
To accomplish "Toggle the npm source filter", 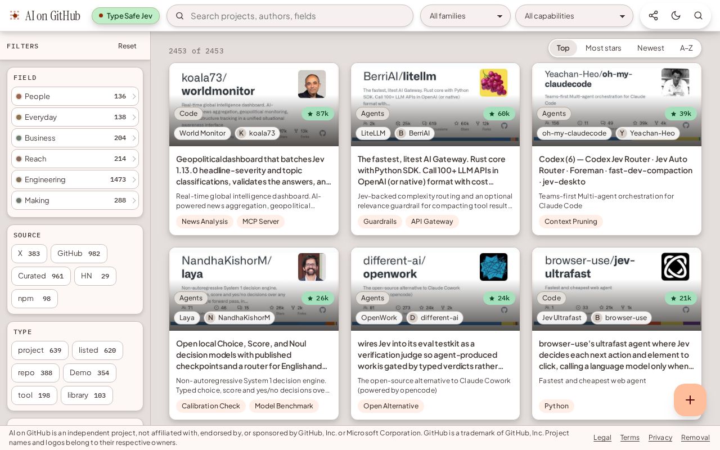I will tap(34, 299).
